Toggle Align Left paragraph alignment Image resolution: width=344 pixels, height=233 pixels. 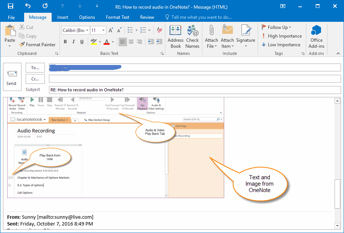pos(123,42)
